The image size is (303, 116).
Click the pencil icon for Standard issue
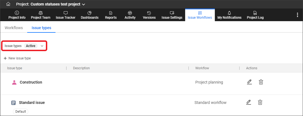(x=249, y=102)
